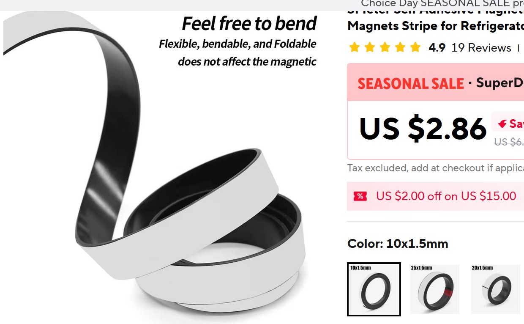The width and height of the screenshot is (524, 324).
Task: Click the crossed-out original price
Action: 509,142
